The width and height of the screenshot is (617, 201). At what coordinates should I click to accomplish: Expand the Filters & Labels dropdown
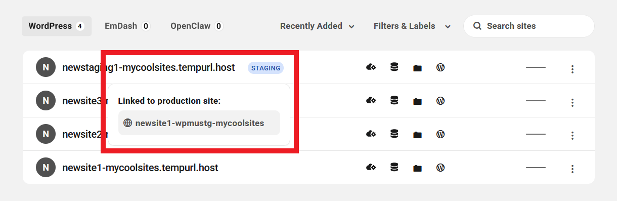[412, 26]
